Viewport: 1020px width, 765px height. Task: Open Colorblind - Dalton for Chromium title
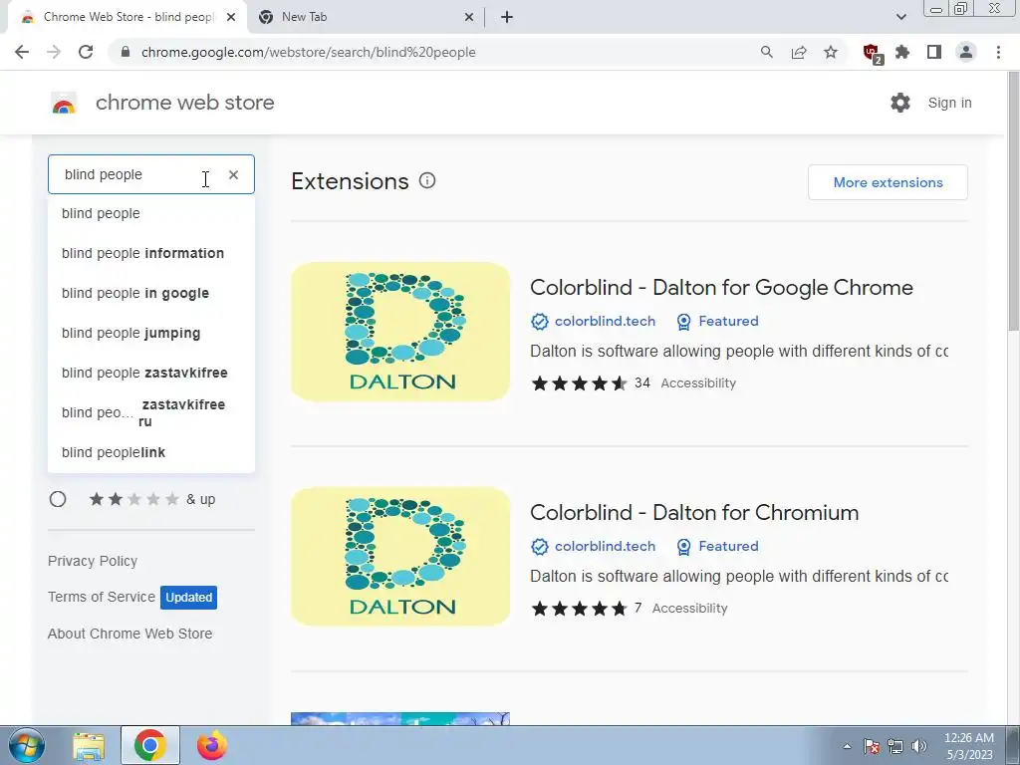coord(694,513)
